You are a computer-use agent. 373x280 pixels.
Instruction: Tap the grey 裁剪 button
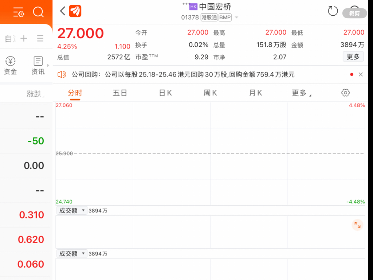[354, 13]
